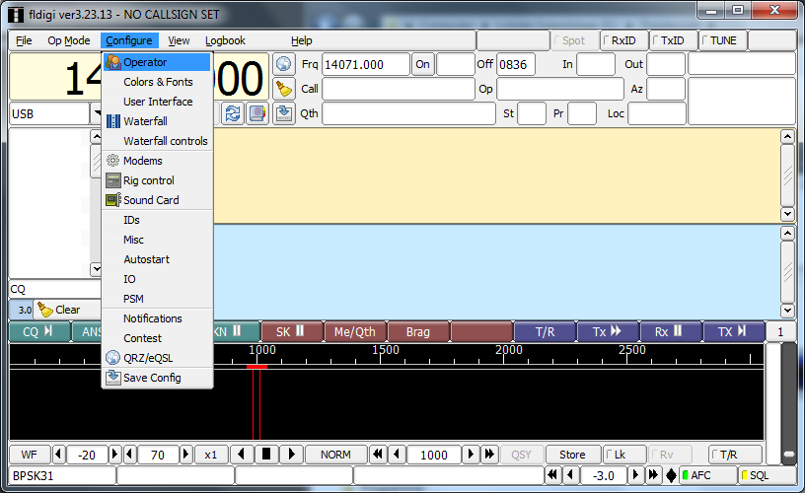Toggle the SQL squelch indicator
Viewport: 805px width, 493px height.
(767, 475)
